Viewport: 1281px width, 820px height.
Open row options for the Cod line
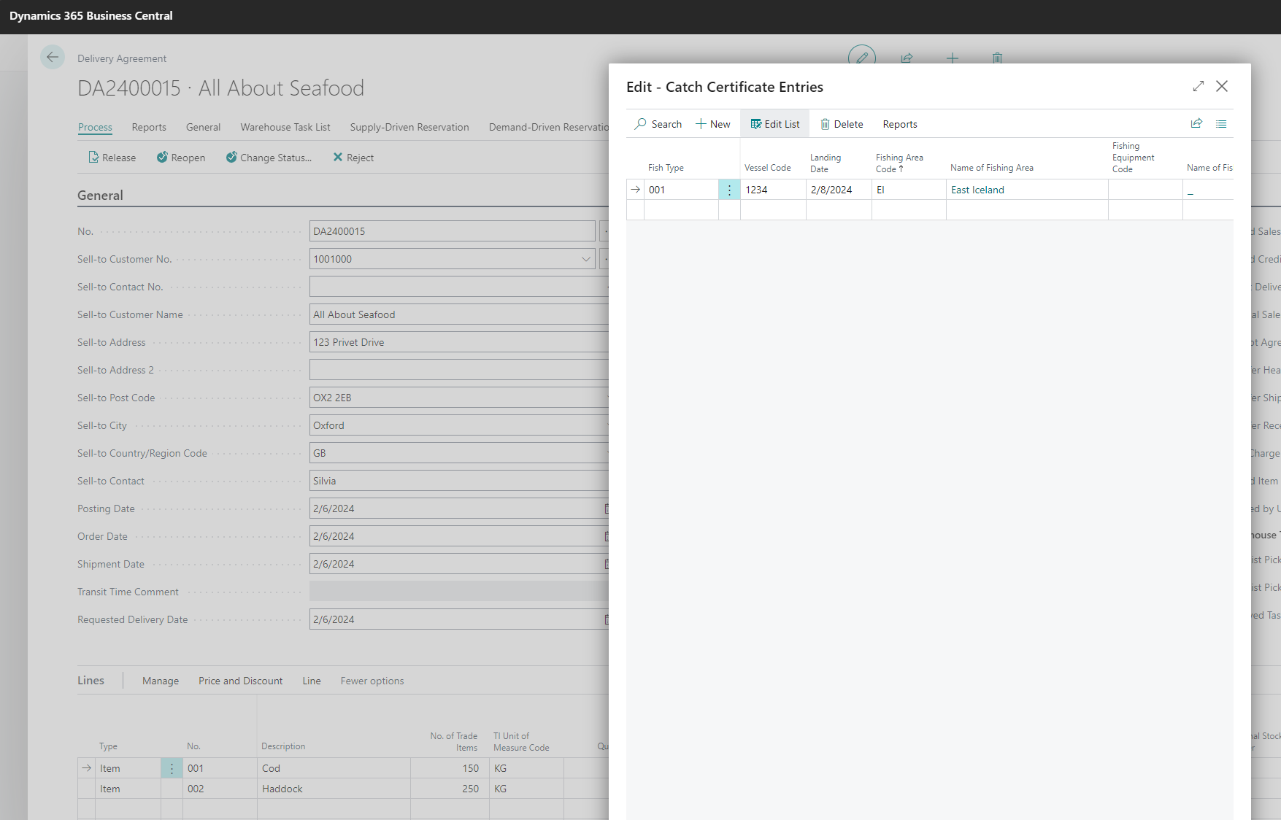point(172,768)
